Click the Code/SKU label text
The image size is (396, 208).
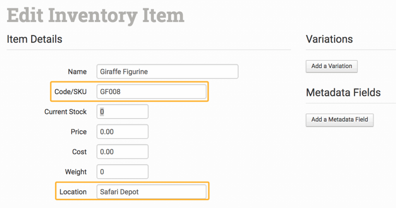(x=70, y=91)
